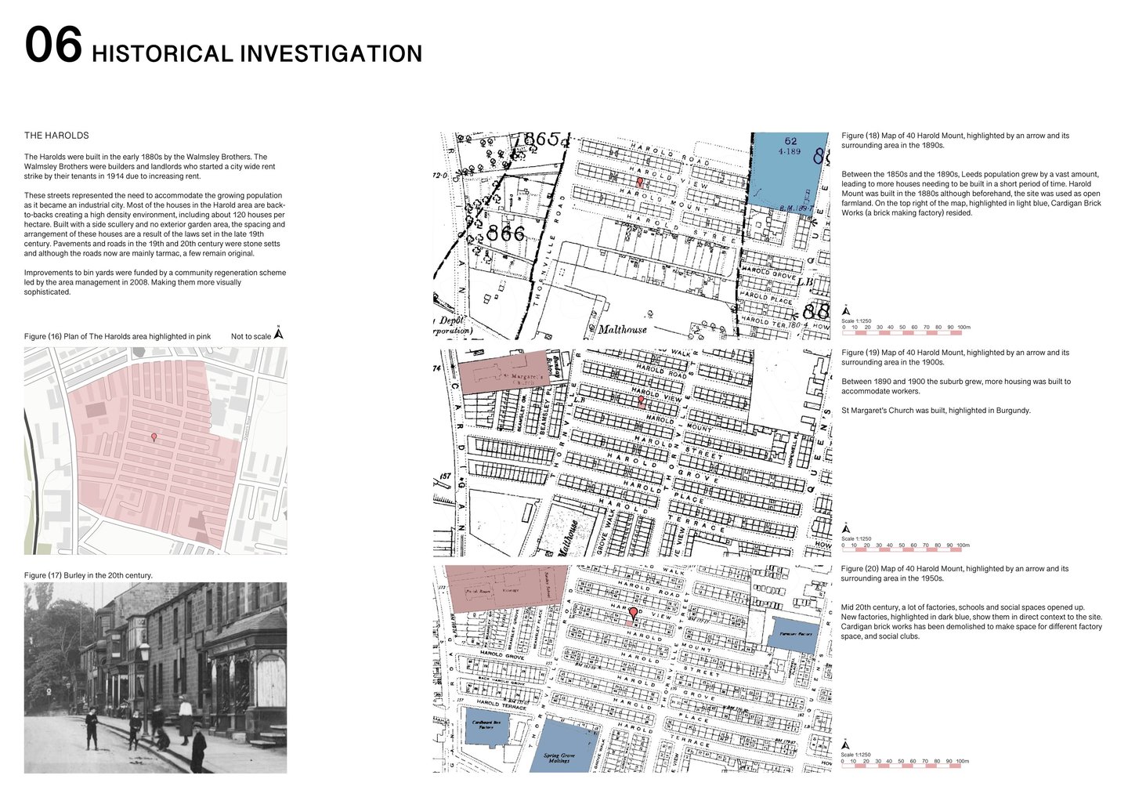Click the north arrow under the Figure (20) text

point(846,744)
